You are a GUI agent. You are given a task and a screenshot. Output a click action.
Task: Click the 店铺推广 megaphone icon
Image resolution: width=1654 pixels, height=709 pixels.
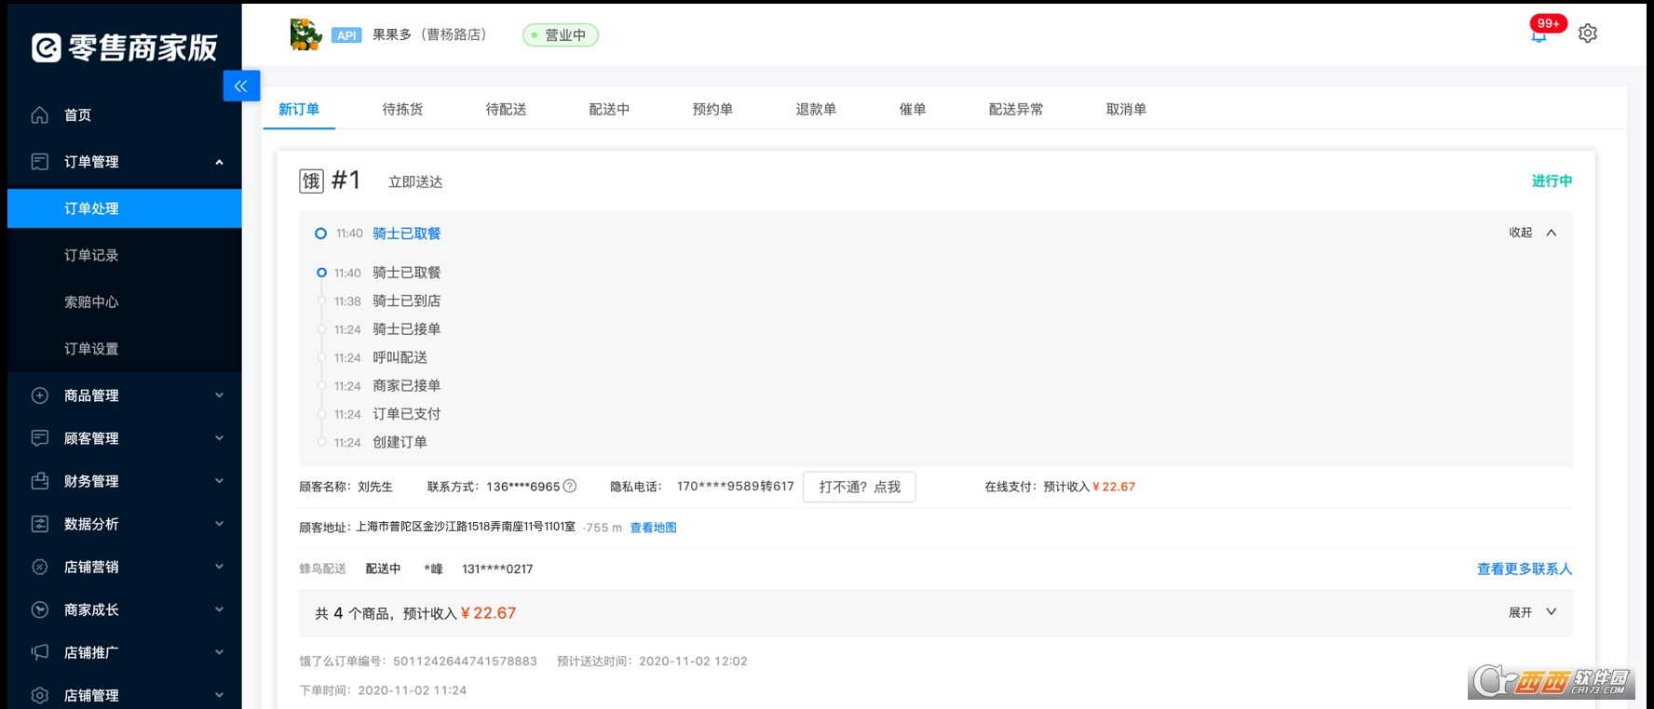pyautogui.click(x=40, y=652)
